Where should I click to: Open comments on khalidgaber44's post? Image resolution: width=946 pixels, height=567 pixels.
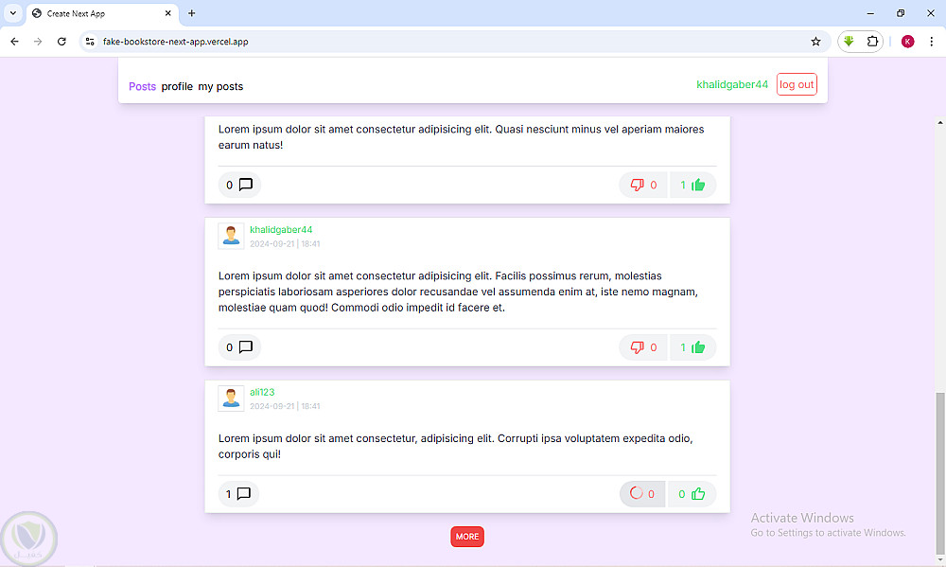240,347
